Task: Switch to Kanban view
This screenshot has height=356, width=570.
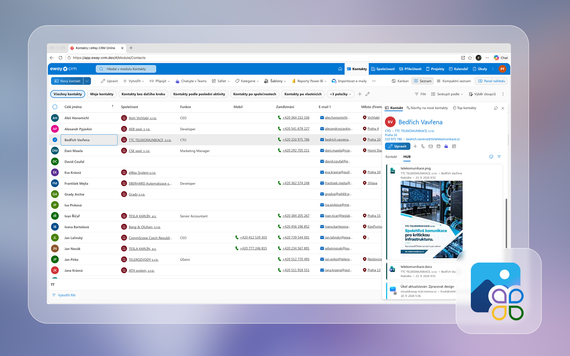Action: pyautogui.click(x=400, y=81)
